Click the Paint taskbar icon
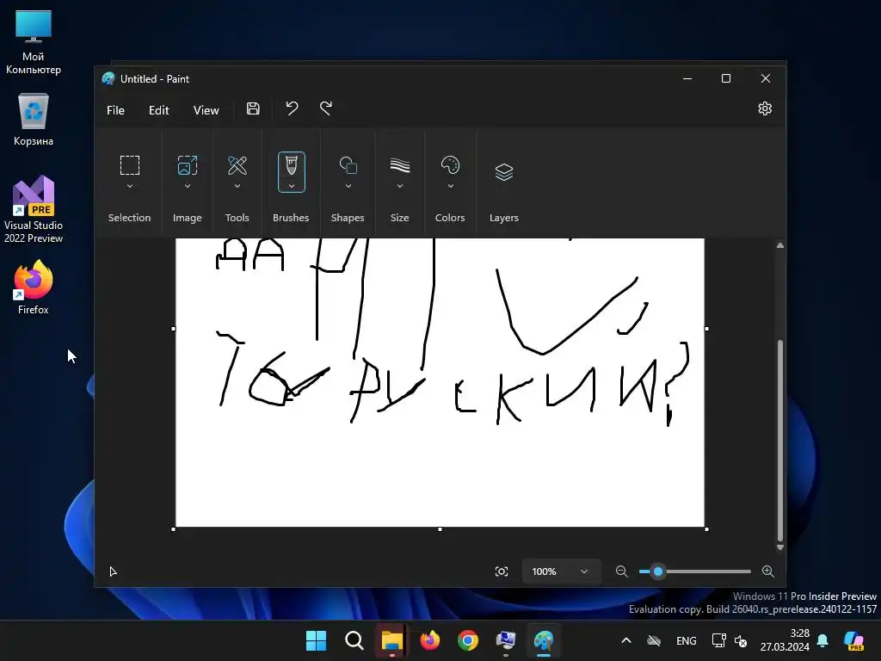881x661 pixels. (x=544, y=640)
